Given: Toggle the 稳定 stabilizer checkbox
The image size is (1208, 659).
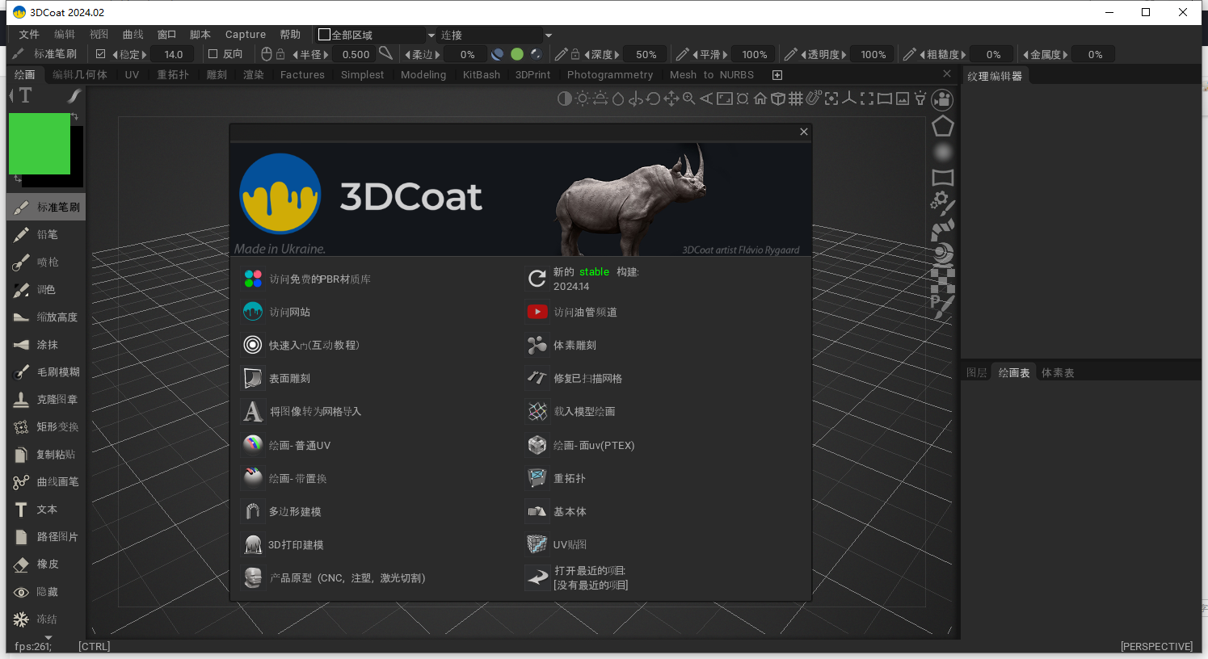Looking at the screenshot, I should click(x=101, y=54).
